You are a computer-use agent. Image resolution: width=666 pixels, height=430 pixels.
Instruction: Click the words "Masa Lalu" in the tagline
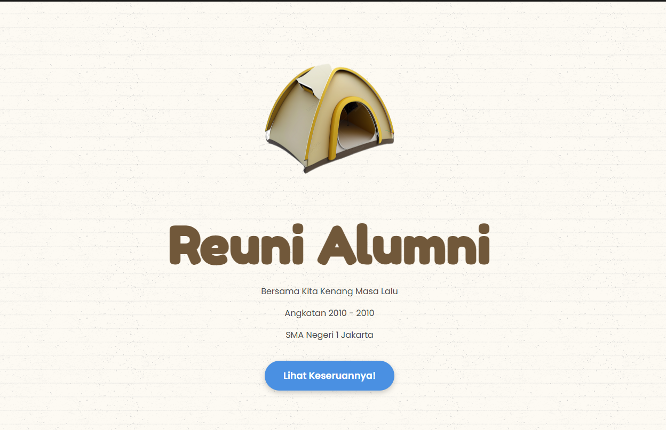[x=377, y=291]
